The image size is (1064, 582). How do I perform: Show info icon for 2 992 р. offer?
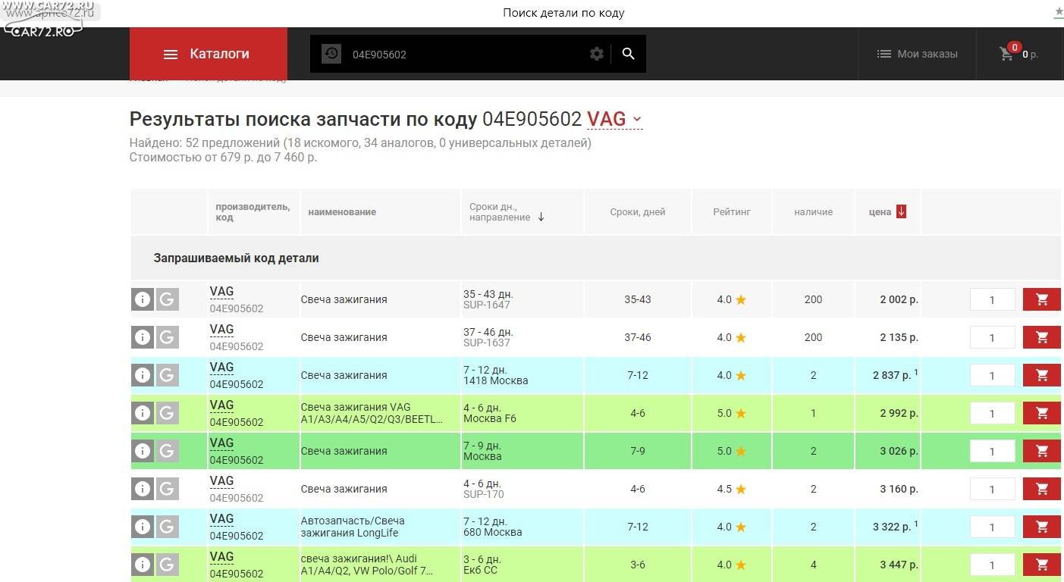pyautogui.click(x=143, y=413)
